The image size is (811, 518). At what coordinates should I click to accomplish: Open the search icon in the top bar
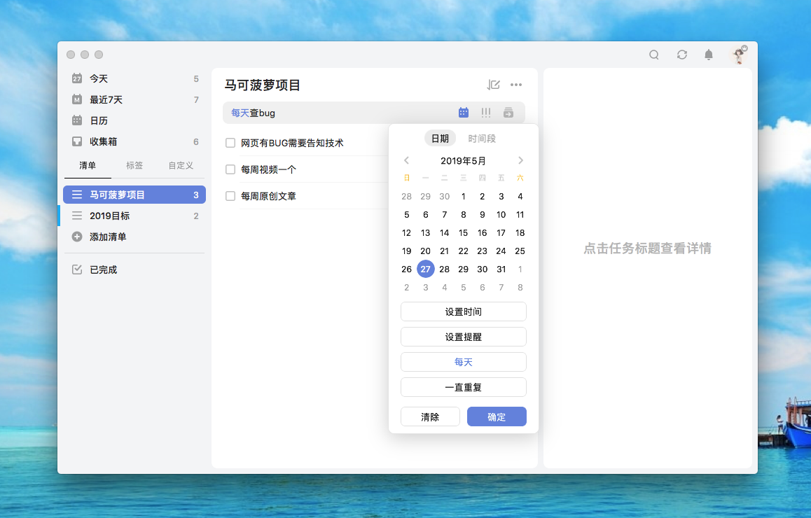(653, 55)
